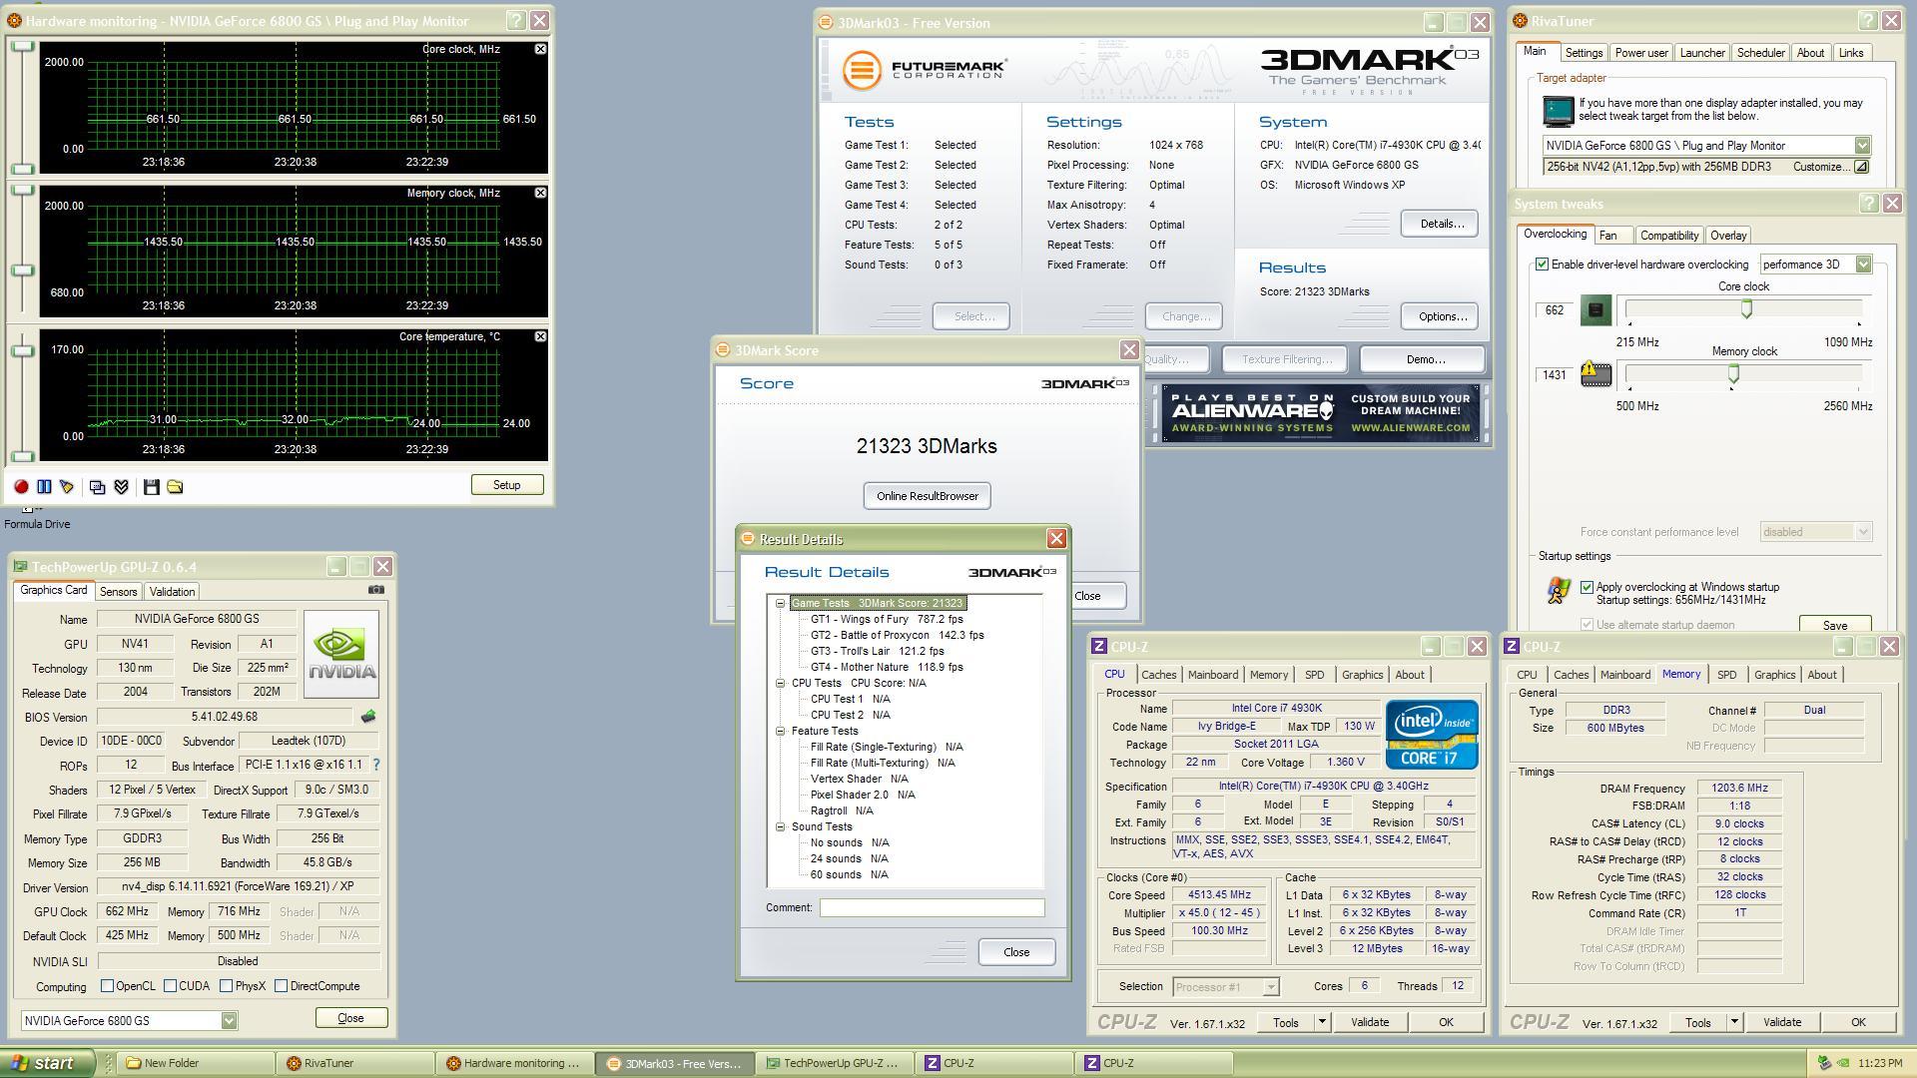
Task: Open New Folder from the taskbar
Action: pyautogui.click(x=195, y=1063)
